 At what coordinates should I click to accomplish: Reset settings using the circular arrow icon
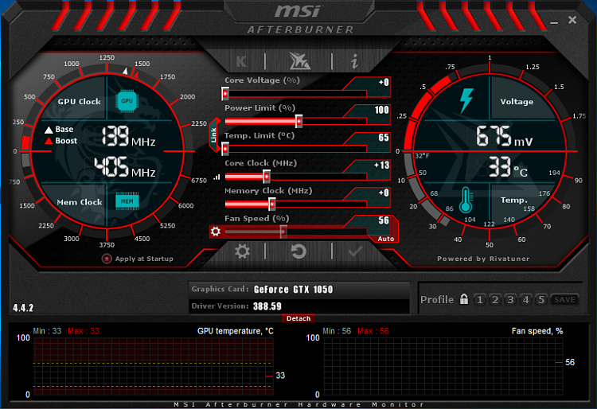(298, 251)
